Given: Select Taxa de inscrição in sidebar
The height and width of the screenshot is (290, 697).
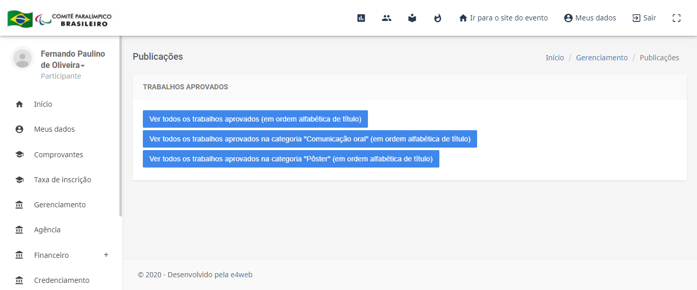Looking at the screenshot, I should coord(62,180).
